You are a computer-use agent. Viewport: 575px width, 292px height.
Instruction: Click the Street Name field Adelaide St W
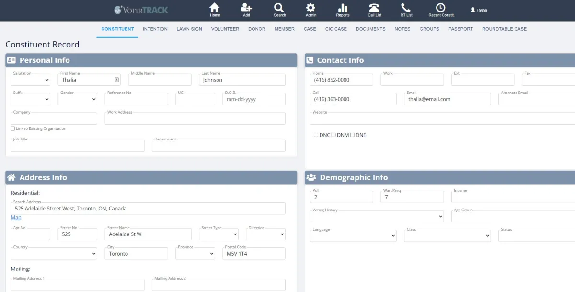click(148, 234)
